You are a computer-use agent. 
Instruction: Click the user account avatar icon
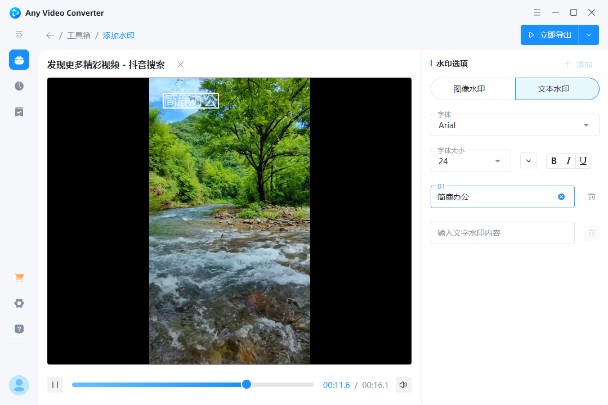coord(19,385)
